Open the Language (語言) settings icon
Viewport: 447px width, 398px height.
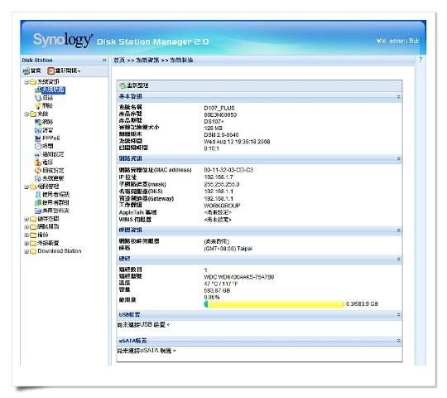tap(38, 130)
